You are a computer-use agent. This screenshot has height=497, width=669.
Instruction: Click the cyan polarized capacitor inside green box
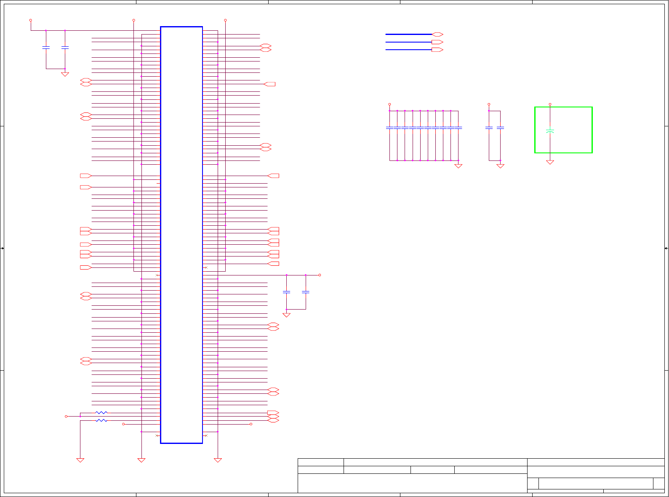[x=550, y=131]
